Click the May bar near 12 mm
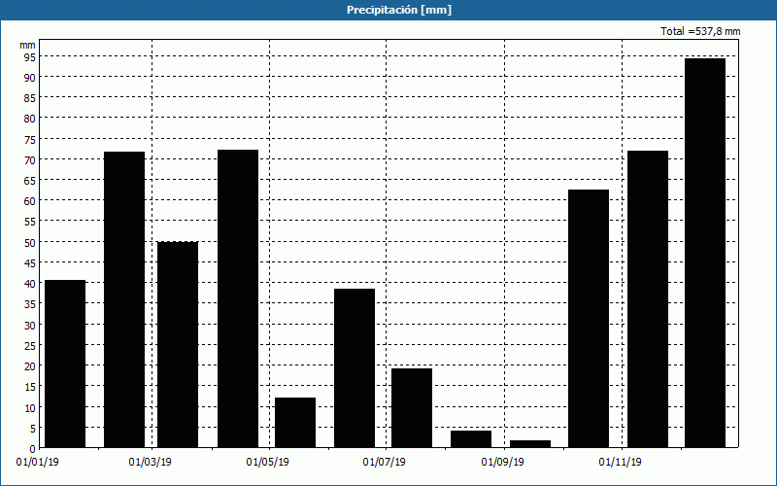777x486 pixels. 295,423
